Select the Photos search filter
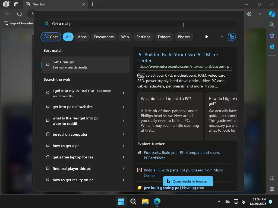278x208 pixels. tap(184, 37)
